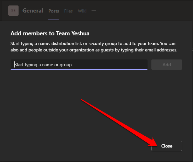Screen dimensions: 193x162
Task: Focus the name or group input field
Action: click(x=79, y=65)
